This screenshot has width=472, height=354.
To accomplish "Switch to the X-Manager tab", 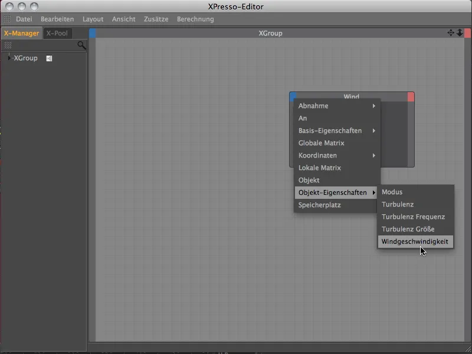I will point(21,33).
